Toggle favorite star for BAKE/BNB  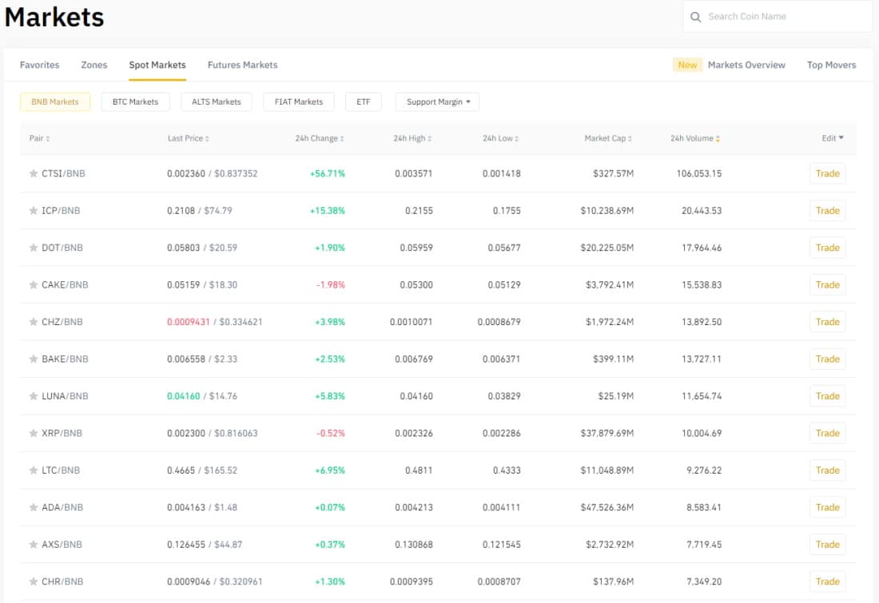(x=34, y=359)
